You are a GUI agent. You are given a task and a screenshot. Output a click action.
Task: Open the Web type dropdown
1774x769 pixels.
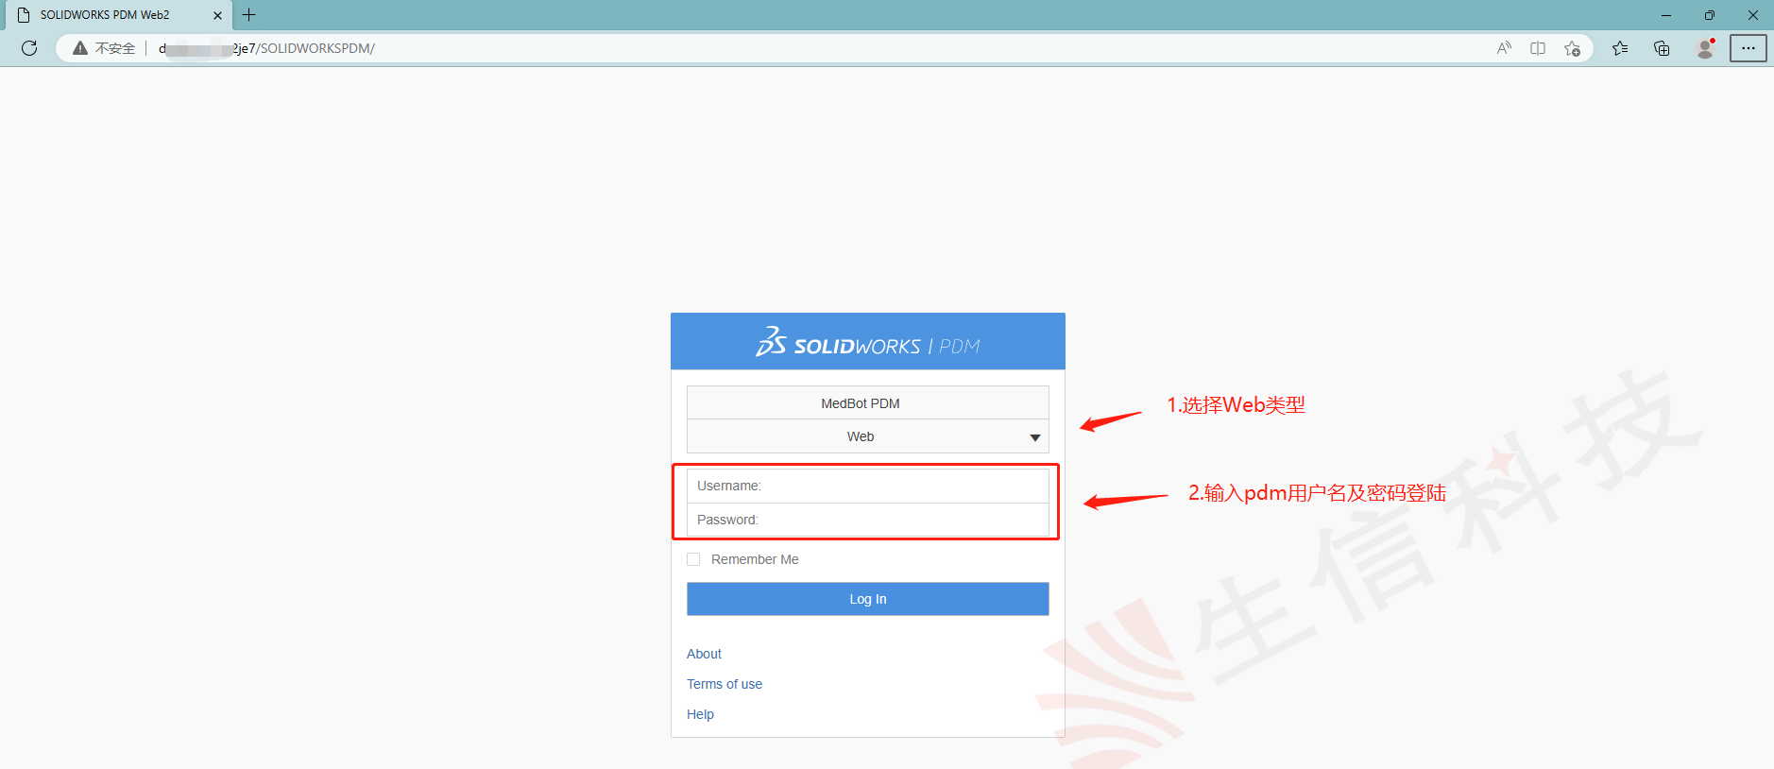(x=867, y=436)
